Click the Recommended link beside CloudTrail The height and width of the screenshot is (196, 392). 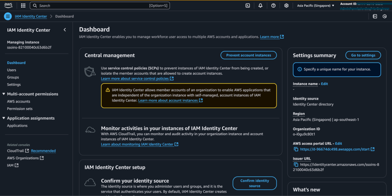(43, 151)
